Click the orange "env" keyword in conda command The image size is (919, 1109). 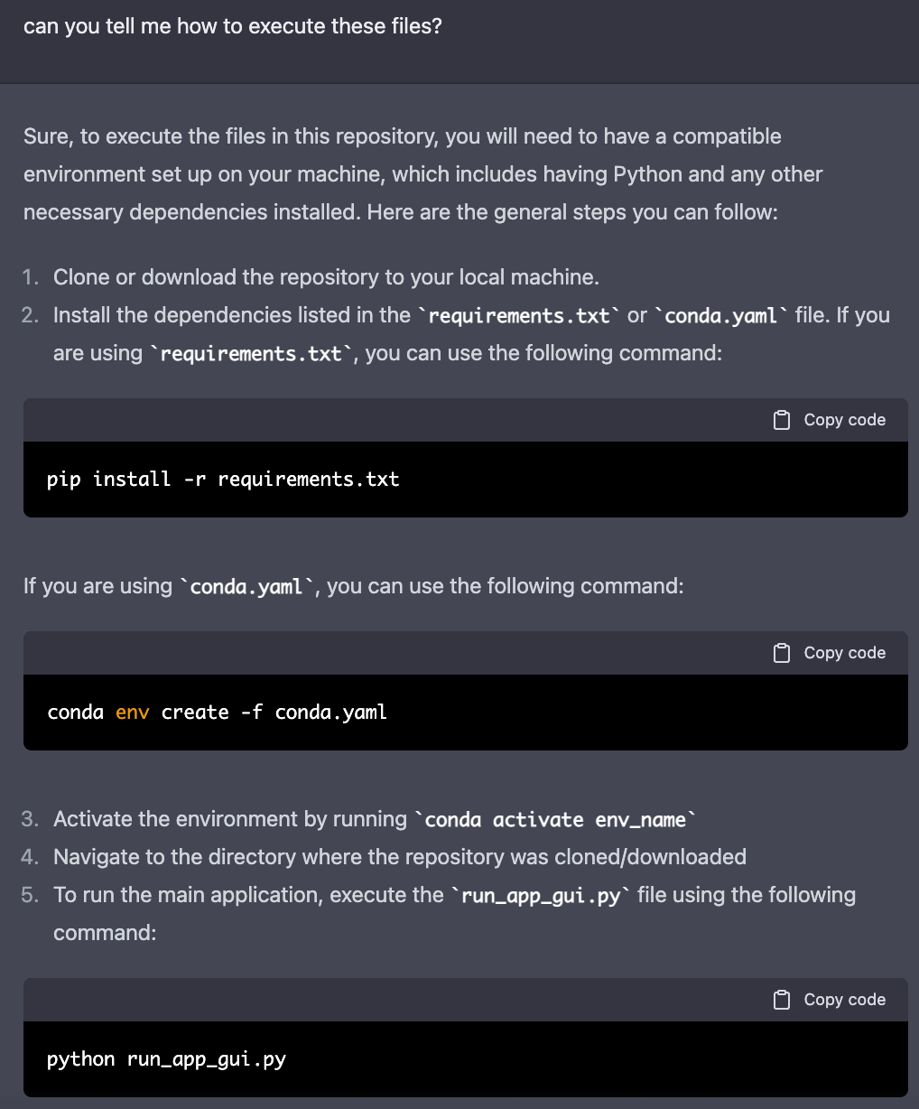[132, 713]
